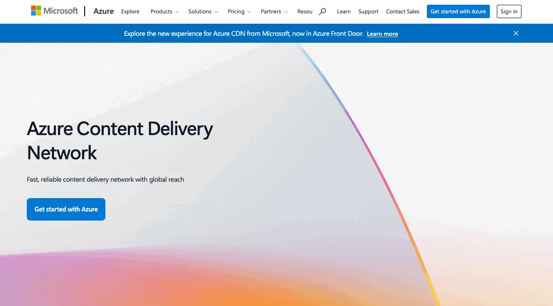Follow the Learn more banner link
Image resolution: width=553 pixels, height=306 pixels.
click(382, 34)
